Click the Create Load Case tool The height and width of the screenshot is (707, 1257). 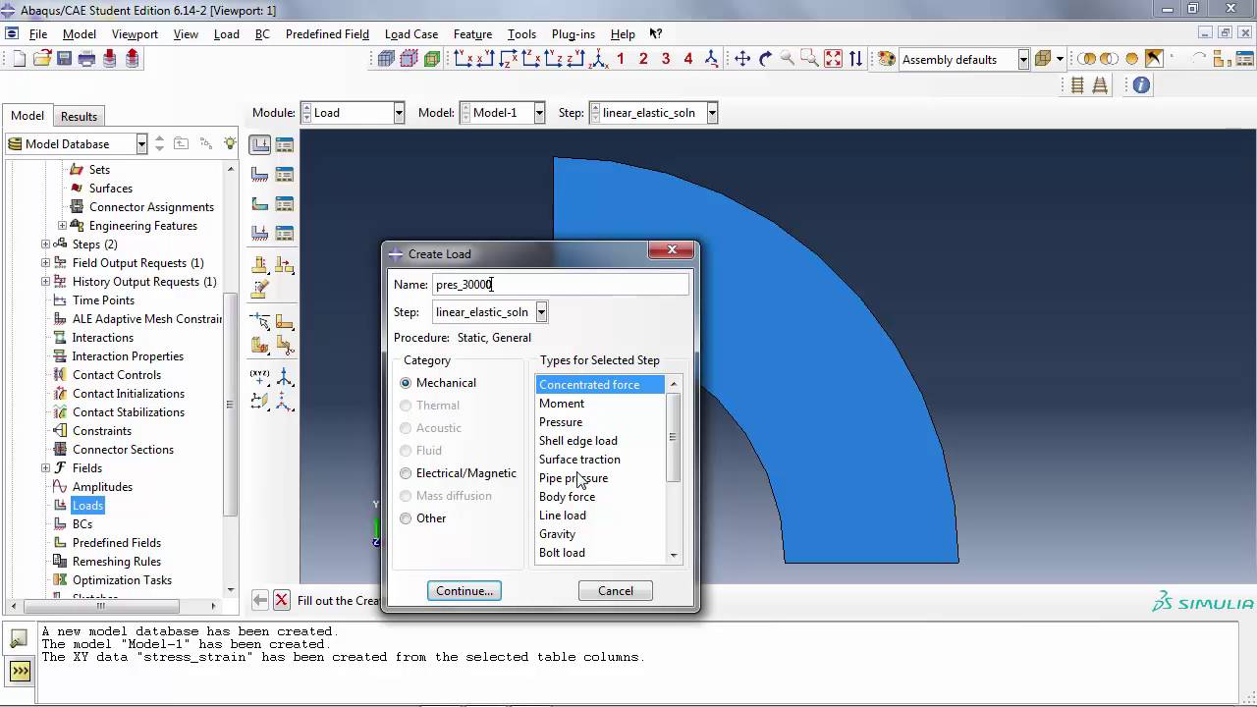coord(260,234)
